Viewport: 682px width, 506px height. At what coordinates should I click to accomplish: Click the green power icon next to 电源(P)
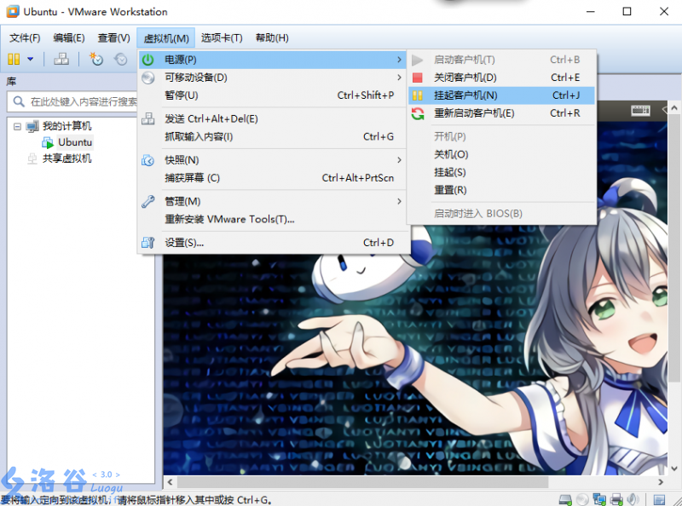coord(147,60)
